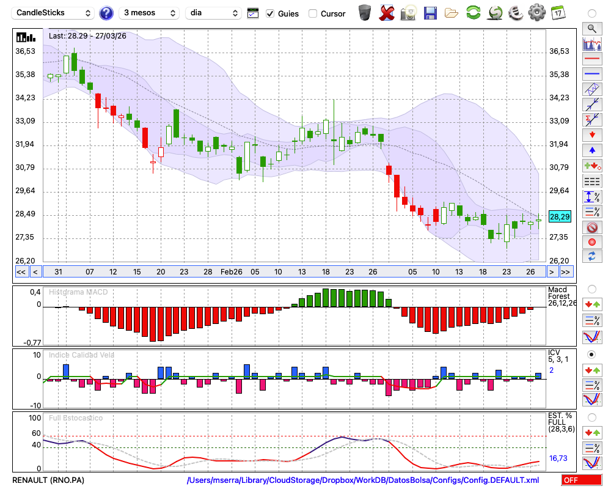Click the red OFF button
Image resolution: width=611 pixels, height=489 pixels.
click(x=580, y=480)
